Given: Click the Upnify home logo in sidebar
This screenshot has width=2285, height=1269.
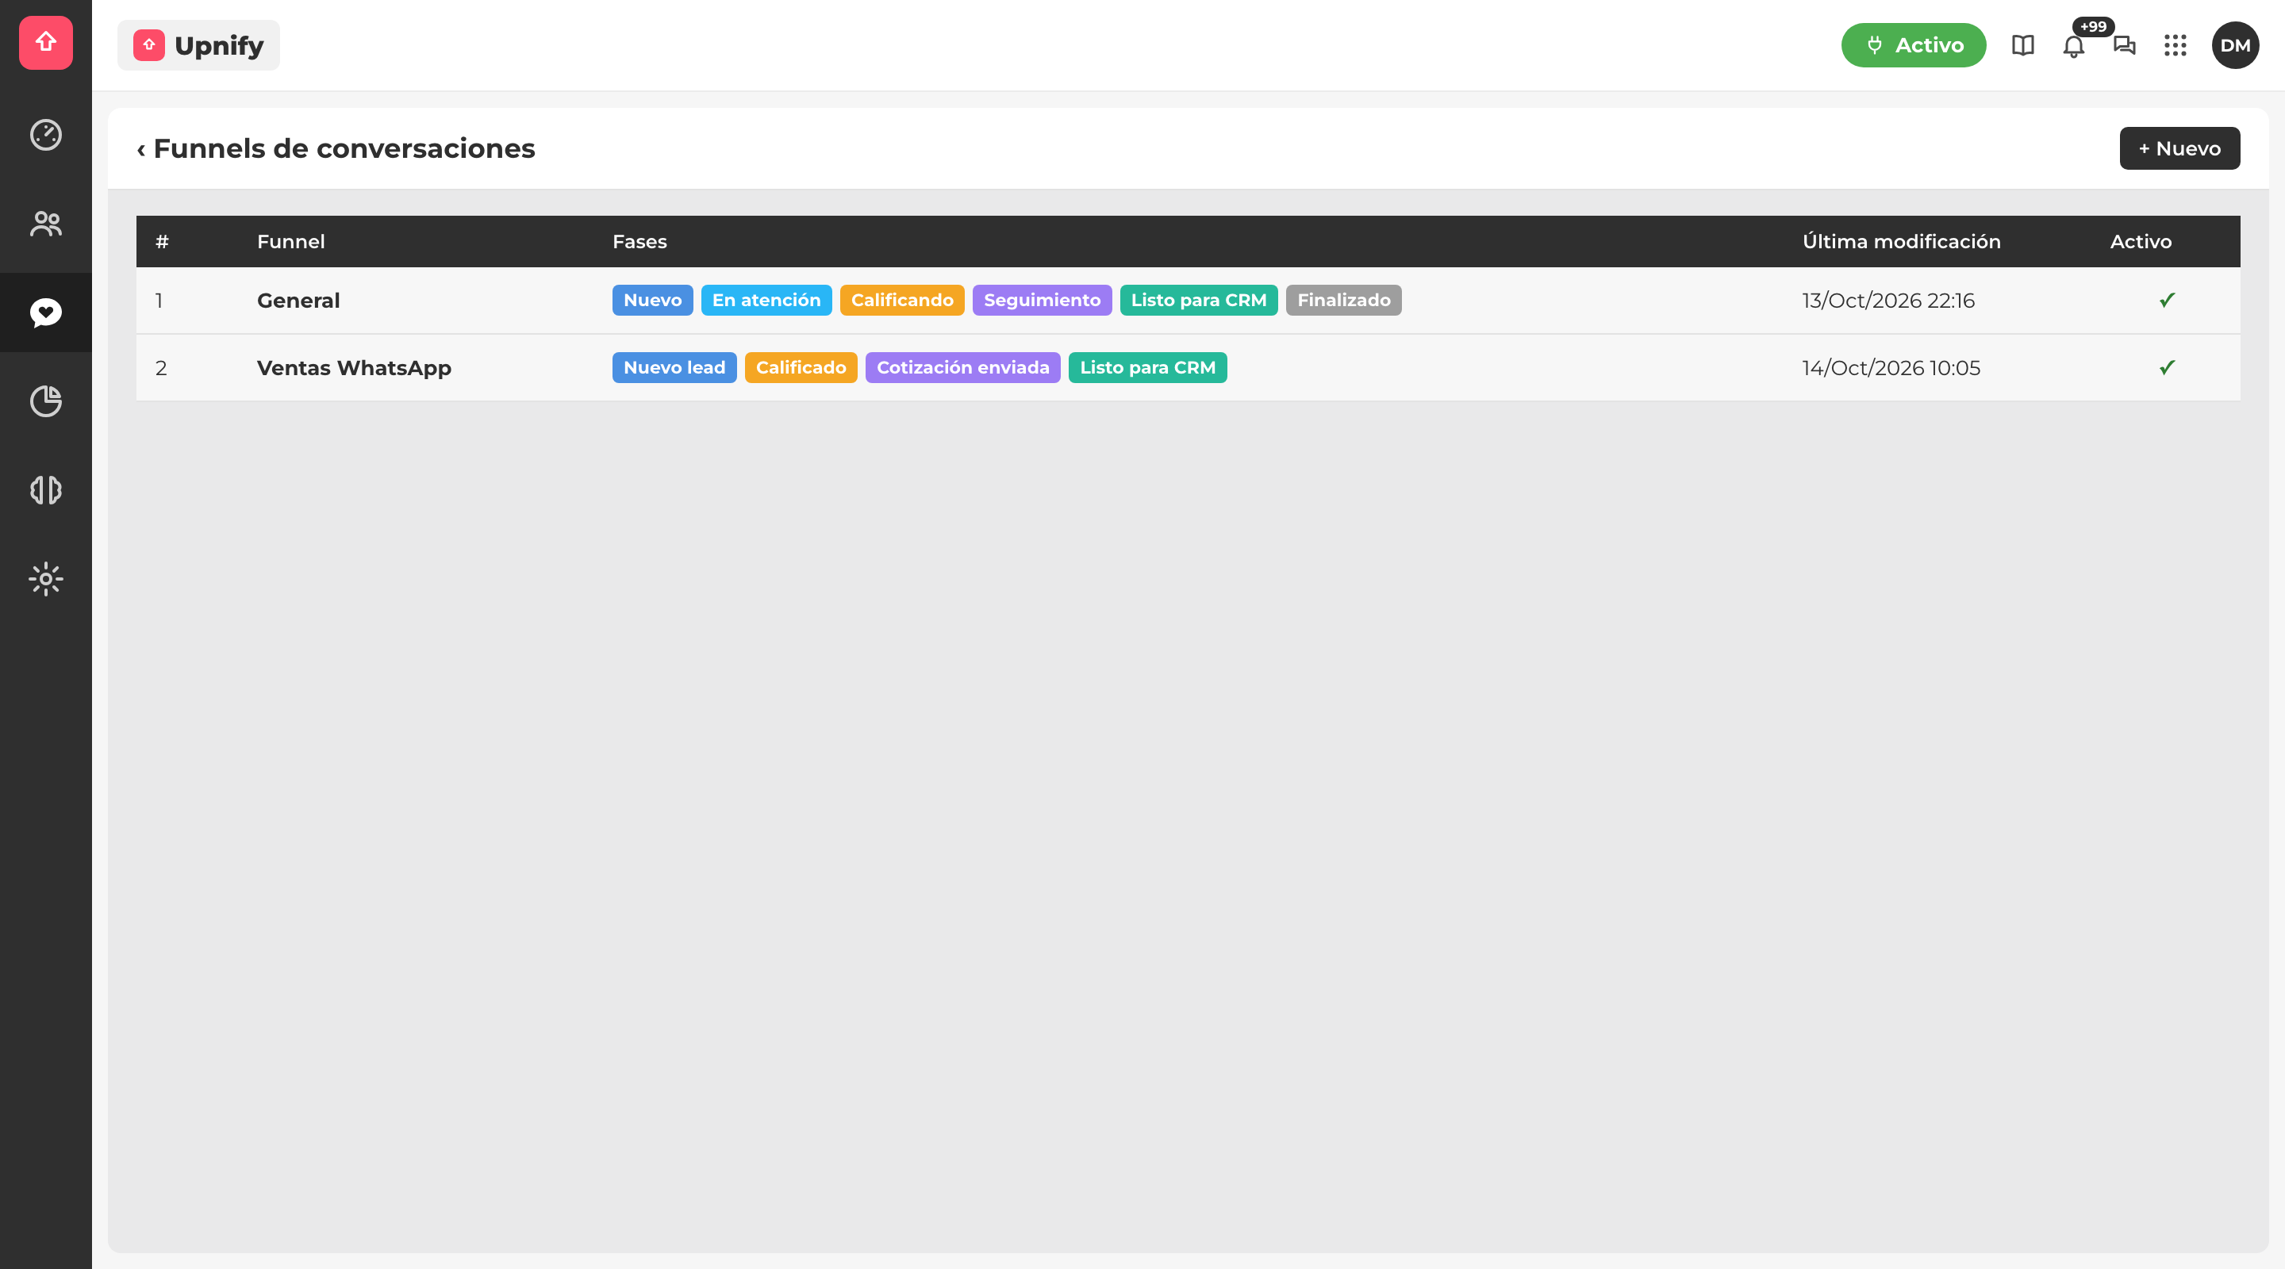Looking at the screenshot, I should (46, 43).
